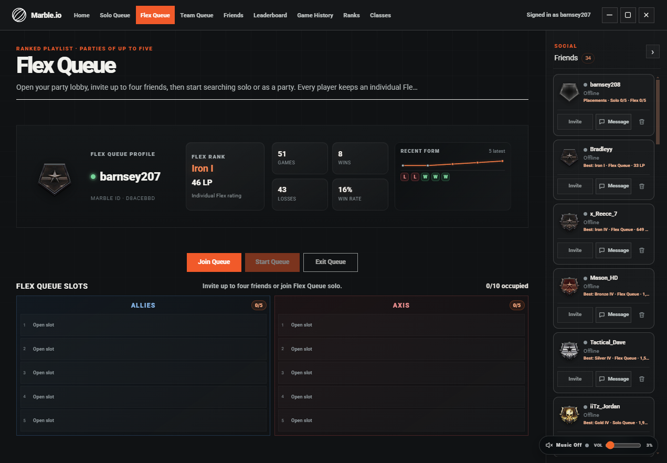
Task: Adjust the music volume slider
Action: (623, 445)
